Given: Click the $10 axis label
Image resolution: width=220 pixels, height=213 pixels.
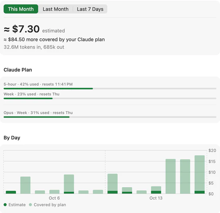Looking at the screenshot, I should pos(212,172).
